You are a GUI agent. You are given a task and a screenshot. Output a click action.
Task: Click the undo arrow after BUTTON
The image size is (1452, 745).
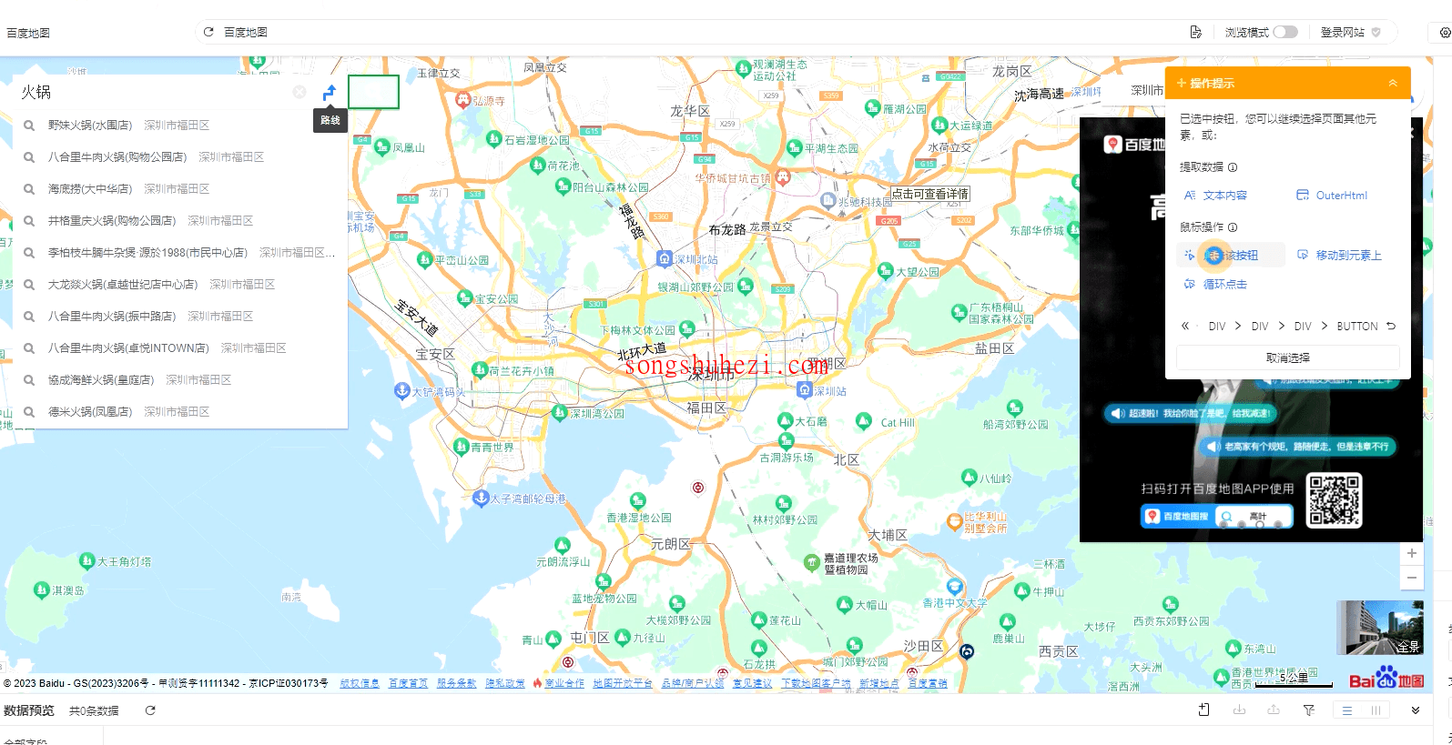pyautogui.click(x=1391, y=326)
